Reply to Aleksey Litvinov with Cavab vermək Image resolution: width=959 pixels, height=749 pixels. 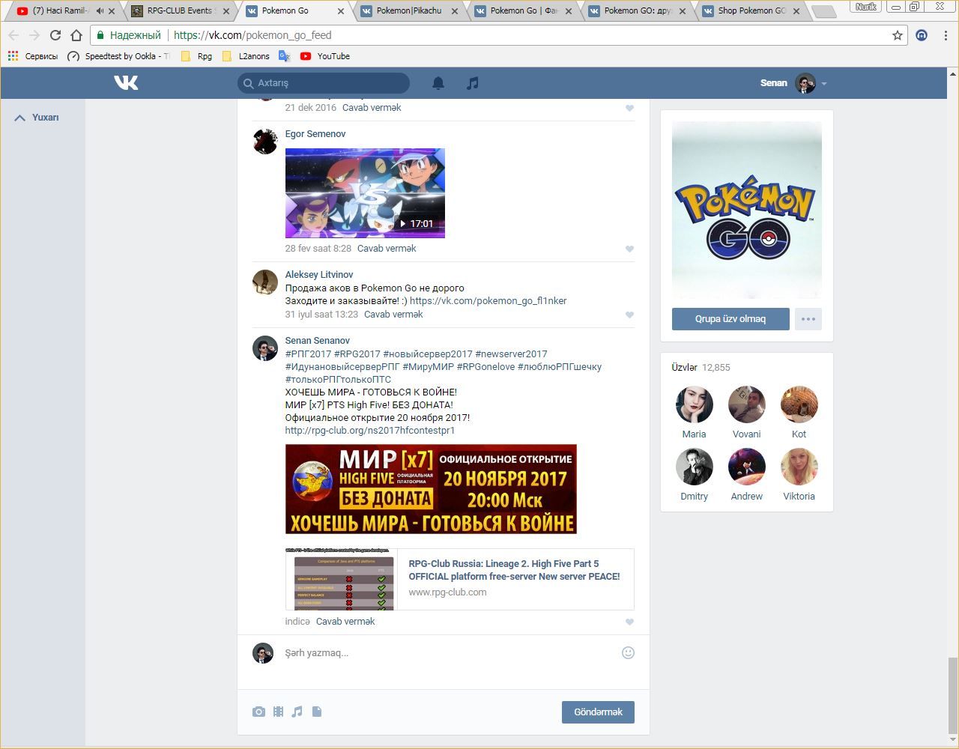393,315
